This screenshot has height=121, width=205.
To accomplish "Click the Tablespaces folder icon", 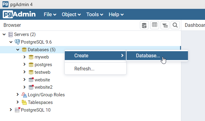I will 24,102.
